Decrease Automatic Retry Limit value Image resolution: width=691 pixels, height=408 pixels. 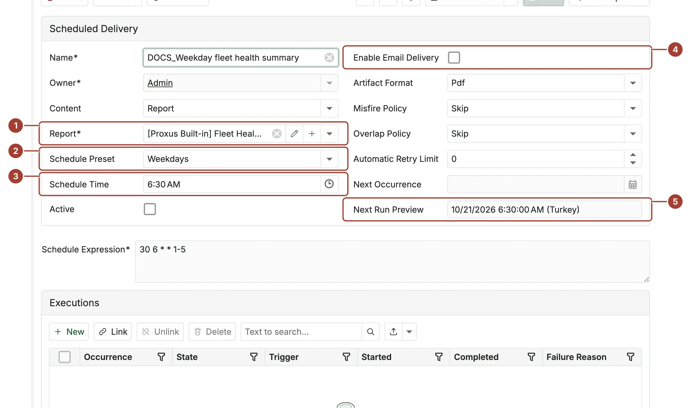(633, 163)
